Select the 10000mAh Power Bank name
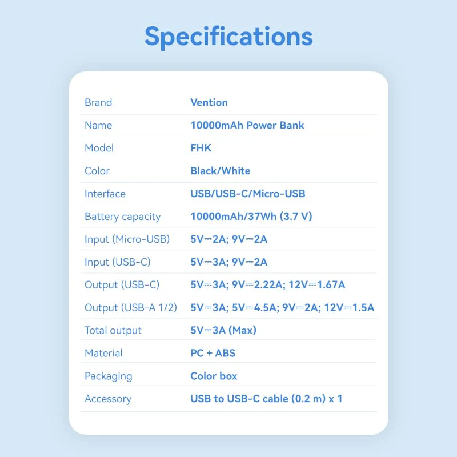This screenshot has height=457, width=457. (247, 125)
